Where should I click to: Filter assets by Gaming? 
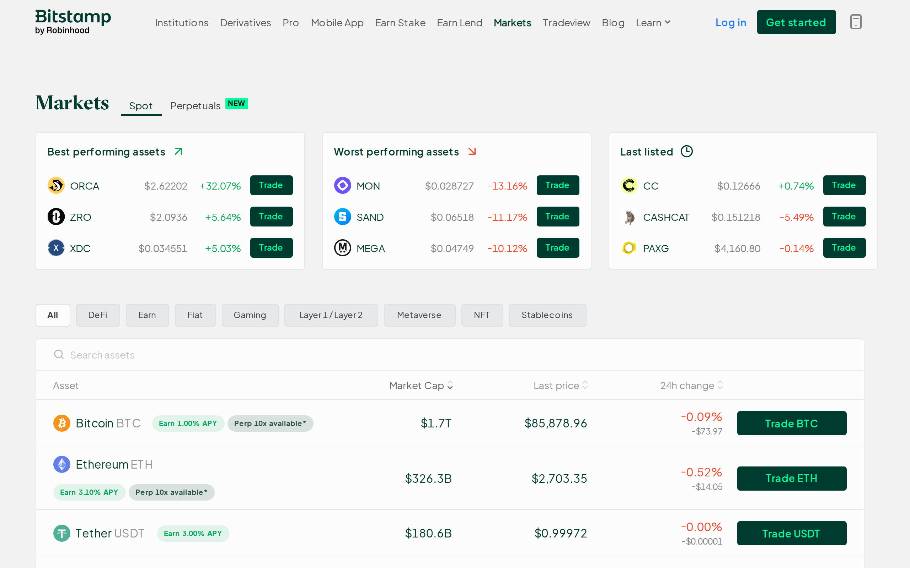pyautogui.click(x=250, y=315)
